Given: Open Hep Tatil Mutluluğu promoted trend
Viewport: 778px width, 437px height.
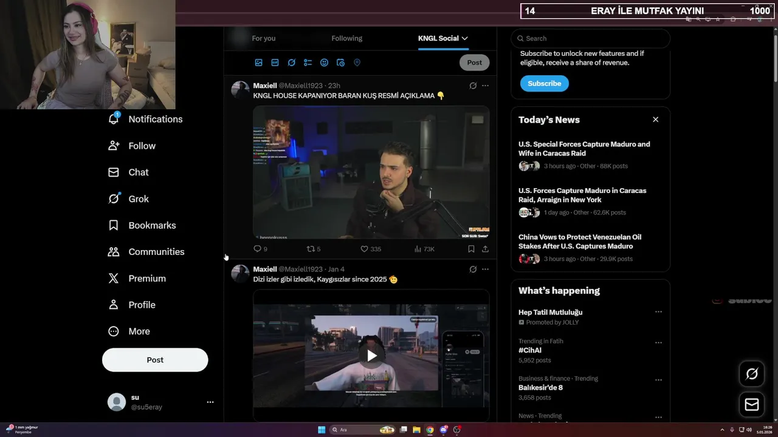Looking at the screenshot, I should [x=550, y=312].
